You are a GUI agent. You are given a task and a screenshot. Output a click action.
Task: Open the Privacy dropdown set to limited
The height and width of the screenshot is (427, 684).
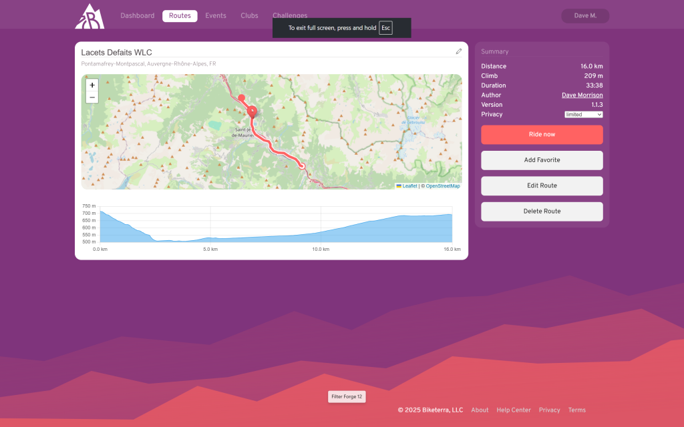pyautogui.click(x=584, y=115)
